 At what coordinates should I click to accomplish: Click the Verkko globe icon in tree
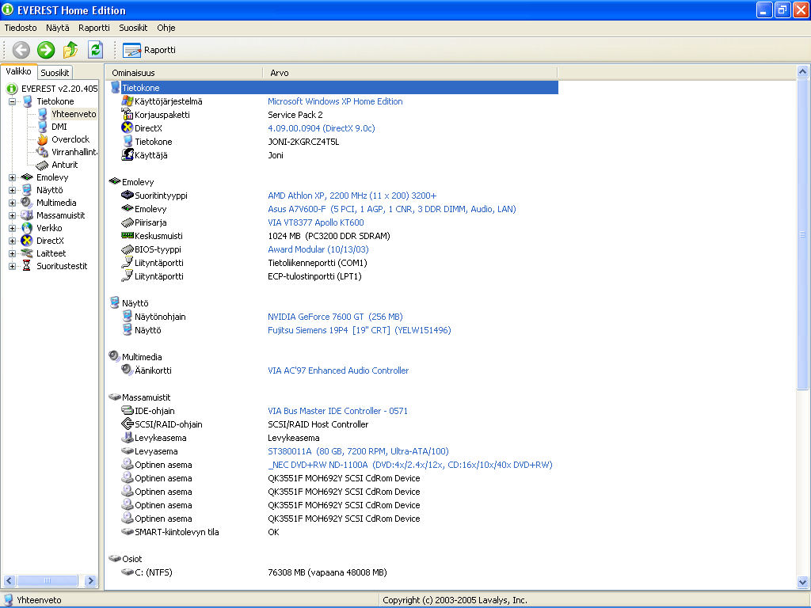pyautogui.click(x=27, y=228)
